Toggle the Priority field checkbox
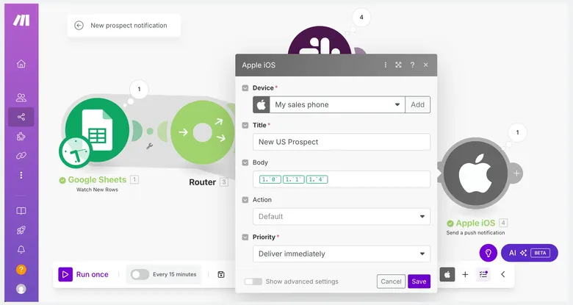The image size is (573, 305). [x=245, y=237]
